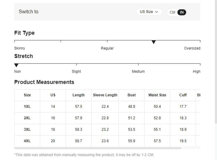Click the Oversized fit label
This screenshot has width=217, height=160.
click(x=192, y=48)
